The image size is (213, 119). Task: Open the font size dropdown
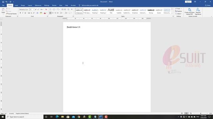click(x=34, y=10)
